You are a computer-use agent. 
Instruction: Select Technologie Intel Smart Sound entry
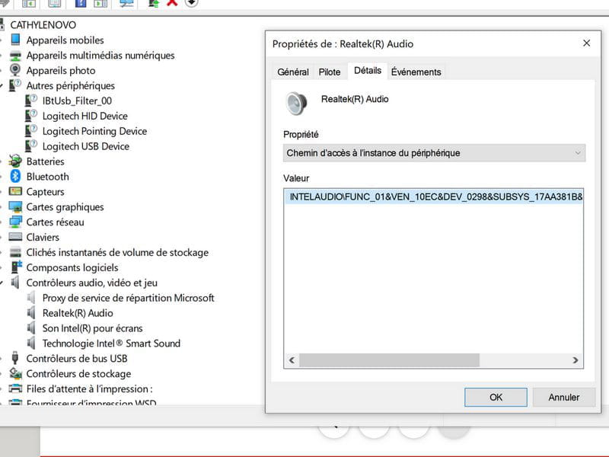coord(111,344)
